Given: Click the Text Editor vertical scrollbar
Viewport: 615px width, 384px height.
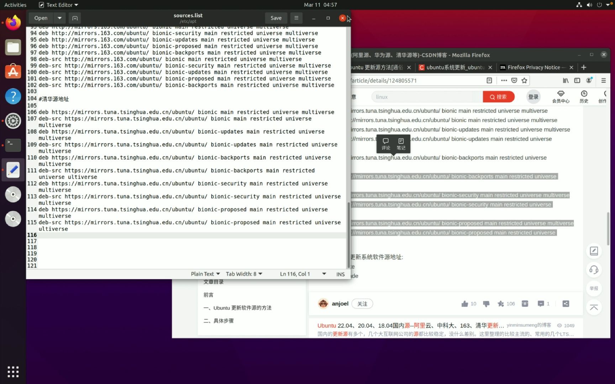Looking at the screenshot, I should pyautogui.click(x=348, y=235).
